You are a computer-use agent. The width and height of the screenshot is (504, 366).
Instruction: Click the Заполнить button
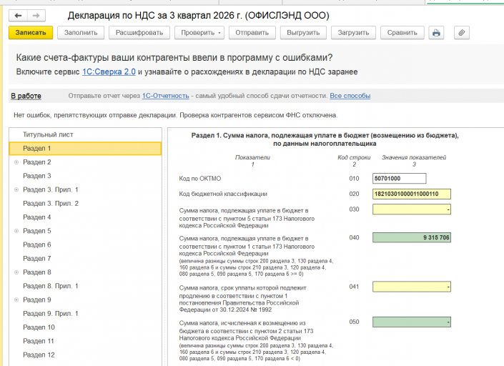click(81, 33)
